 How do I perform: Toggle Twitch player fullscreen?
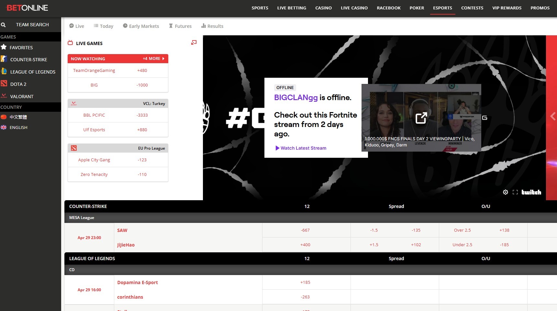click(x=515, y=192)
